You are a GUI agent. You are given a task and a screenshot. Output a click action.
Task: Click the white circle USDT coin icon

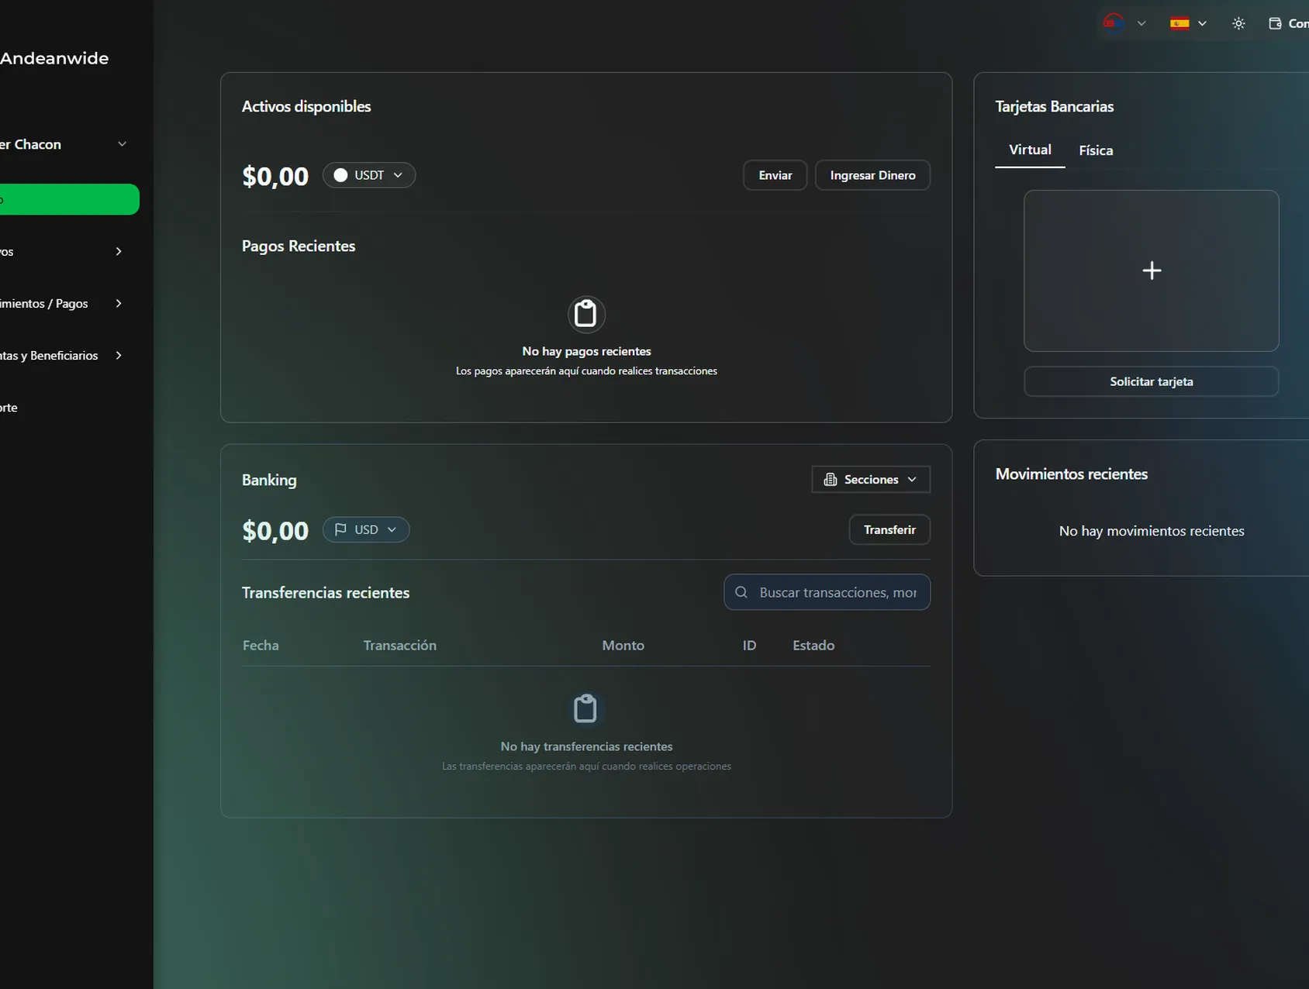tap(340, 175)
